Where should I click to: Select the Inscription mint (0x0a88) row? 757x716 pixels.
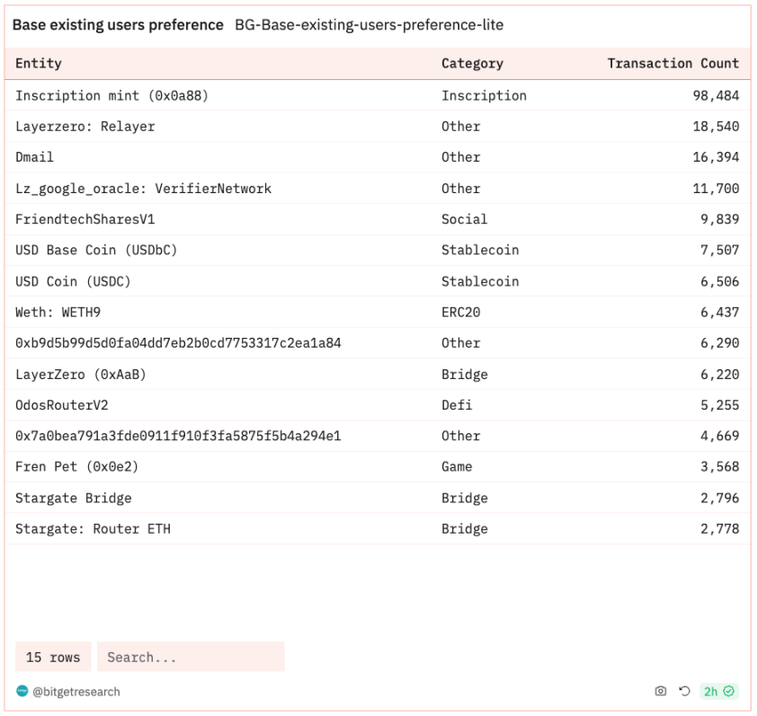coord(378,95)
